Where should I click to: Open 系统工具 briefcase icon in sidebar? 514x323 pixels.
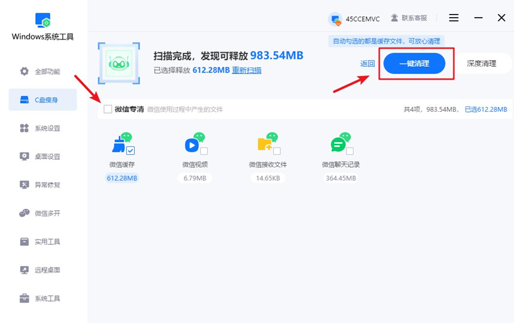click(x=24, y=298)
